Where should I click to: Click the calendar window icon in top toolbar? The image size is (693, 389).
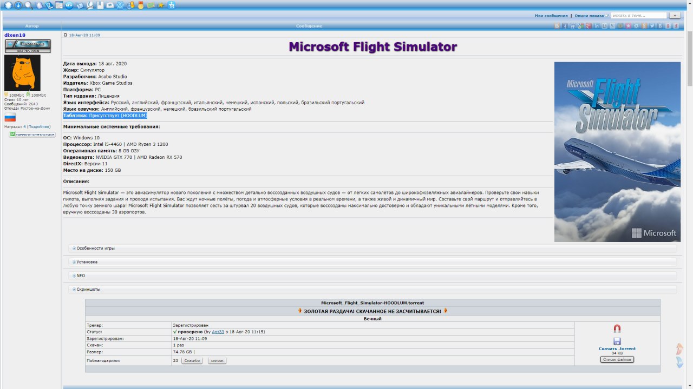[x=59, y=5]
